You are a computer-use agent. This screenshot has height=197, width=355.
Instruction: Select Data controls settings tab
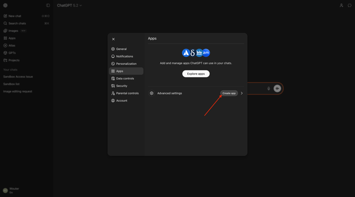pyautogui.click(x=126, y=78)
